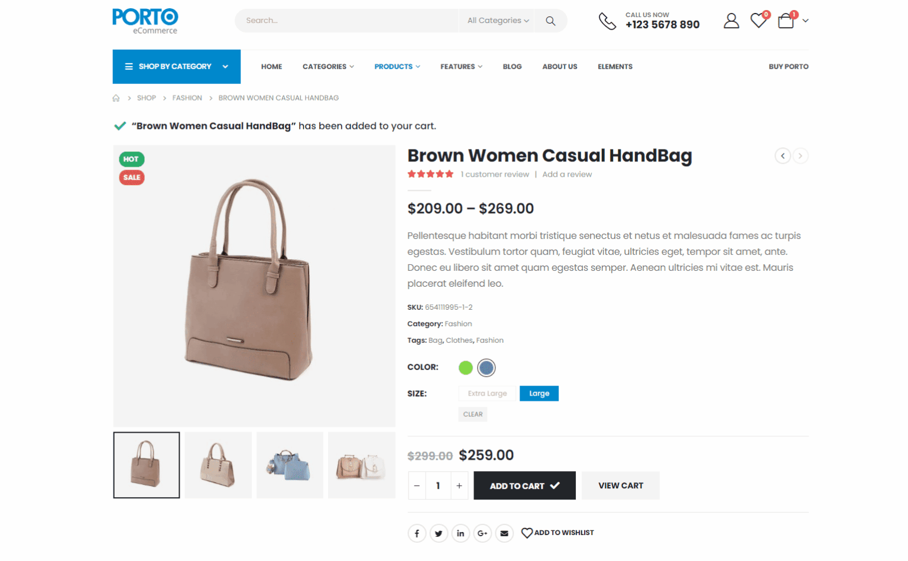Click the blue handbag thumbnail
Screen dimensions: 908x561
(290, 465)
